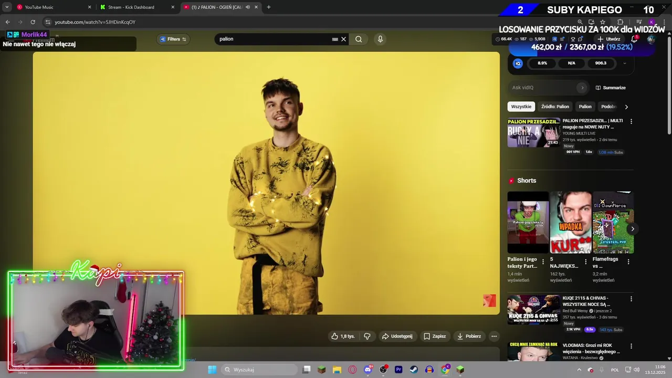Open Chrome extensions puzzle icon
The width and height of the screenshot is (672, 378).
point(620,22)
